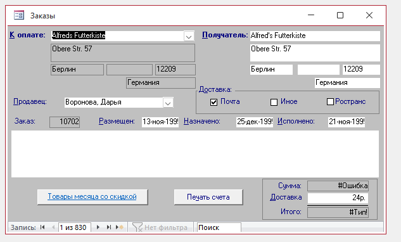
Task: Click the Исполнено date field
Action: click(347, 122)
